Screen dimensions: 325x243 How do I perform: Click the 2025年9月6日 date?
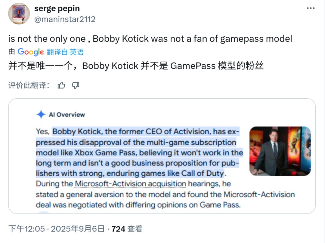tap(78, 229)
